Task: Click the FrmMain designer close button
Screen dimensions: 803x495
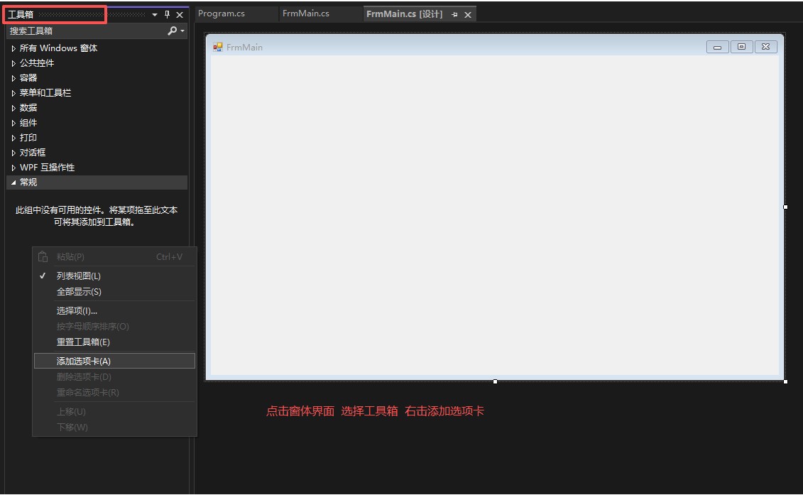Action: 765,47
